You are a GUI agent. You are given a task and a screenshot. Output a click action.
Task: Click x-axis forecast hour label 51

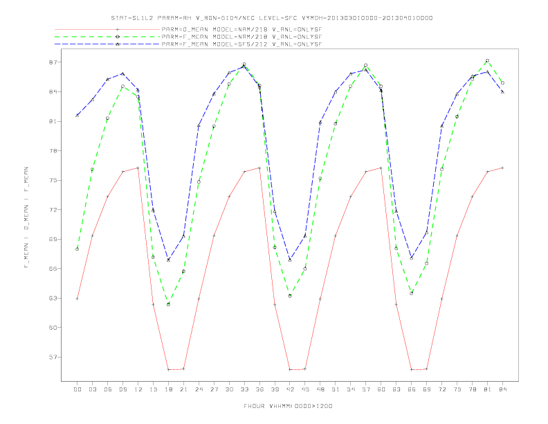(x=336, y=389)
